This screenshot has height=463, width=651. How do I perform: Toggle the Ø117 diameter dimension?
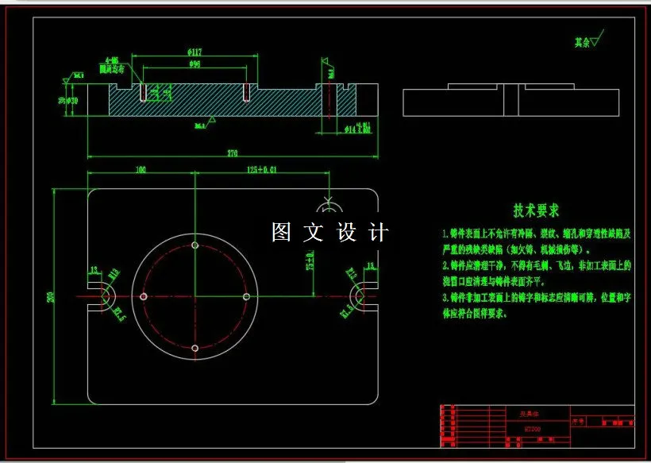[193, 52]
